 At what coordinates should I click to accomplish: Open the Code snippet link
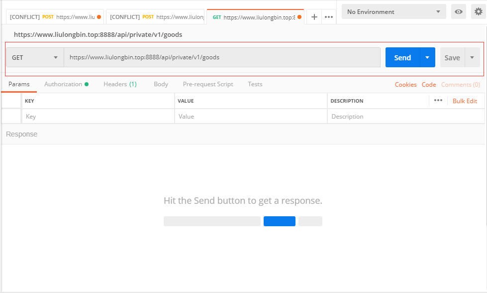click(x=429, y=85)
